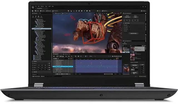Click the Sequencer horizontal timeline scrollbar
This screenshot has width=178, height=104.
(x=108, y=74)
